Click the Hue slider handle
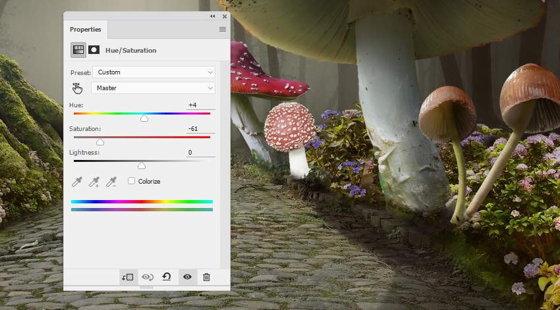This screenshot has height=310, width=560. coord(144,118)
